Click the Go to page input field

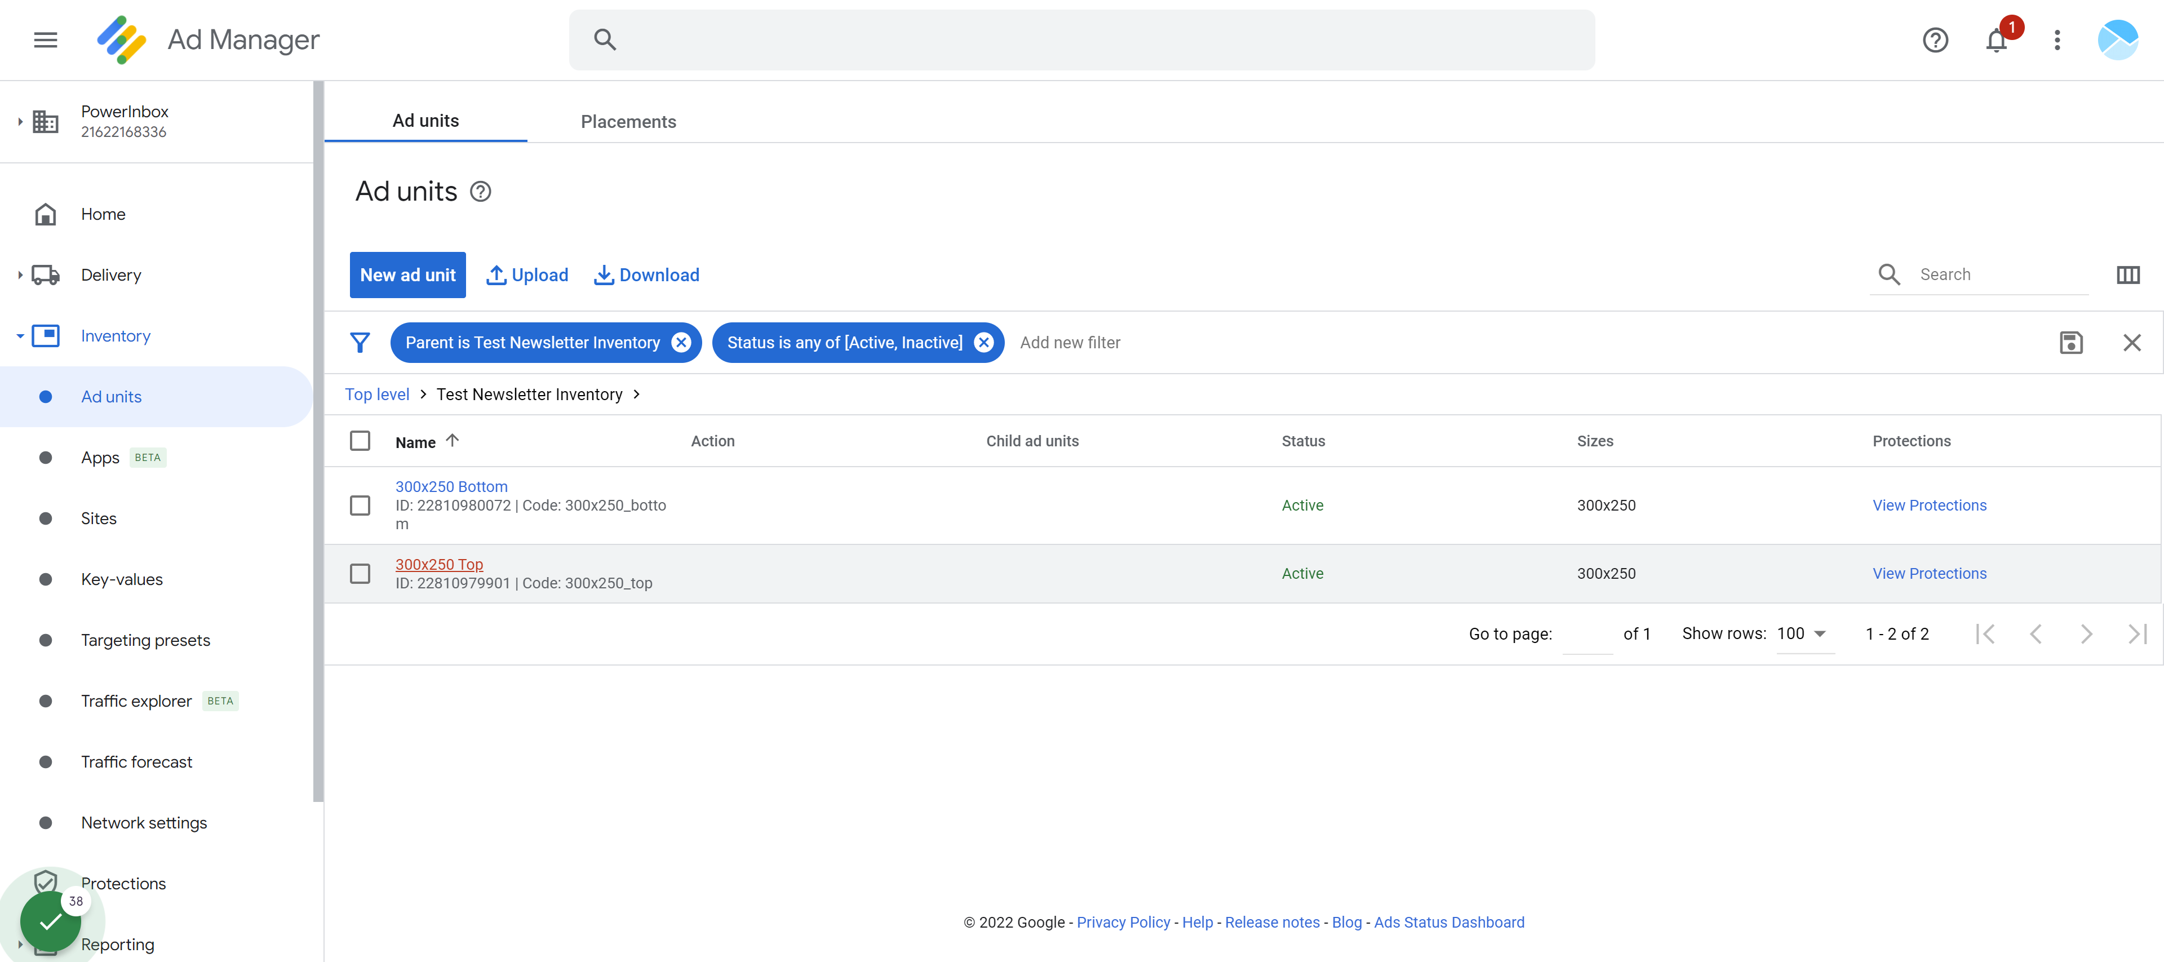(x=1587, y=635)
